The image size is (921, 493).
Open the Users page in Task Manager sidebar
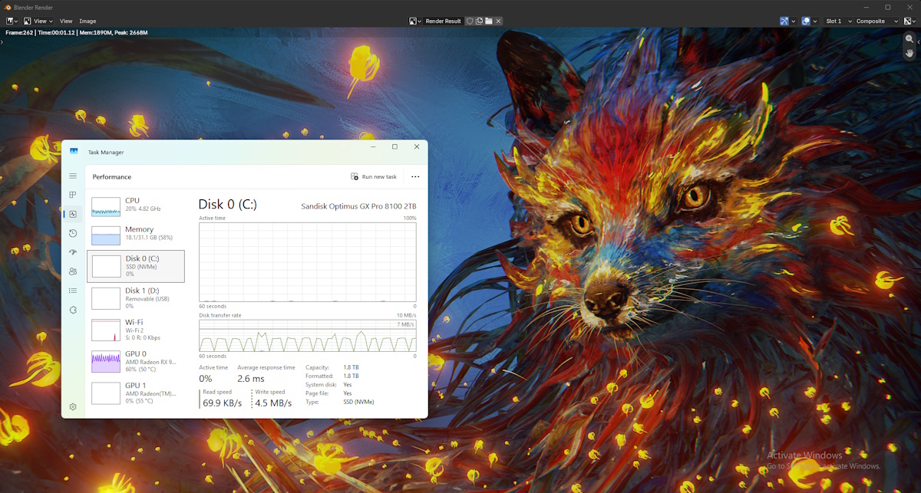(73, 271)
